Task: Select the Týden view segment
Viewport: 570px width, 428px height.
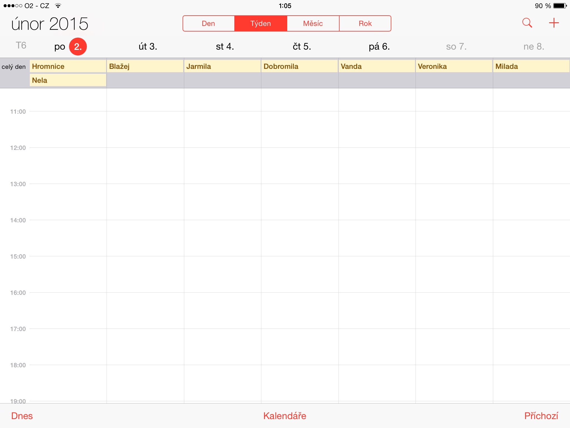Action: 261,23
